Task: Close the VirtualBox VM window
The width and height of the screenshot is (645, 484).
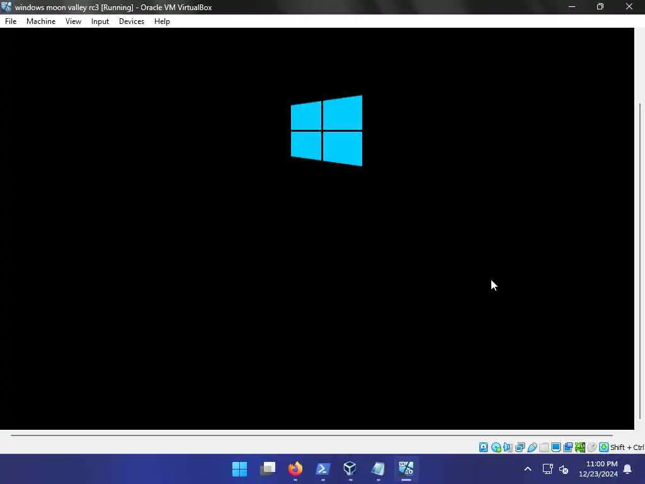Action: [x=629, y=7]
